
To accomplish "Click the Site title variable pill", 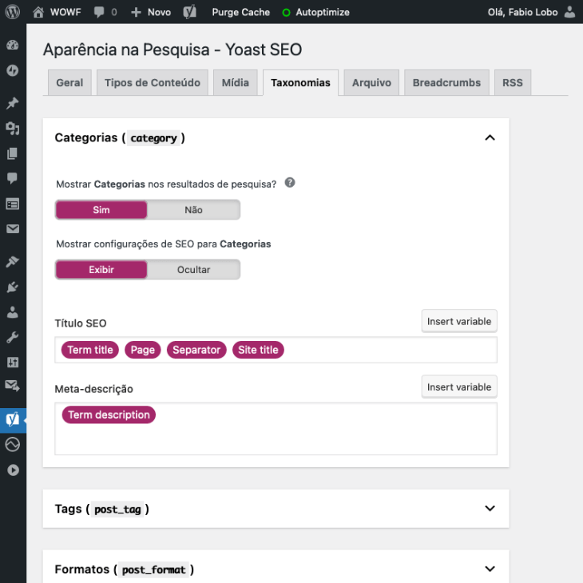I will tap(258, 350).
